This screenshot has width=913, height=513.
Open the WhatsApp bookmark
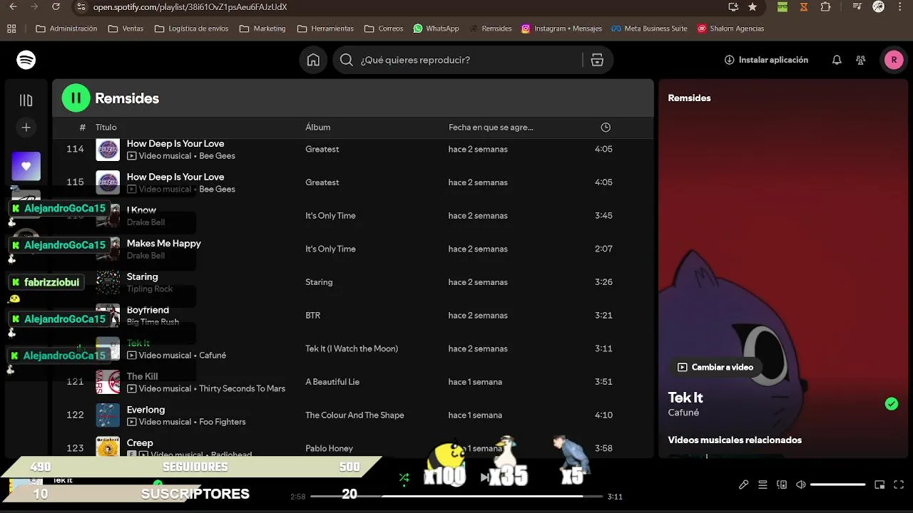click(x=436, y=29)
